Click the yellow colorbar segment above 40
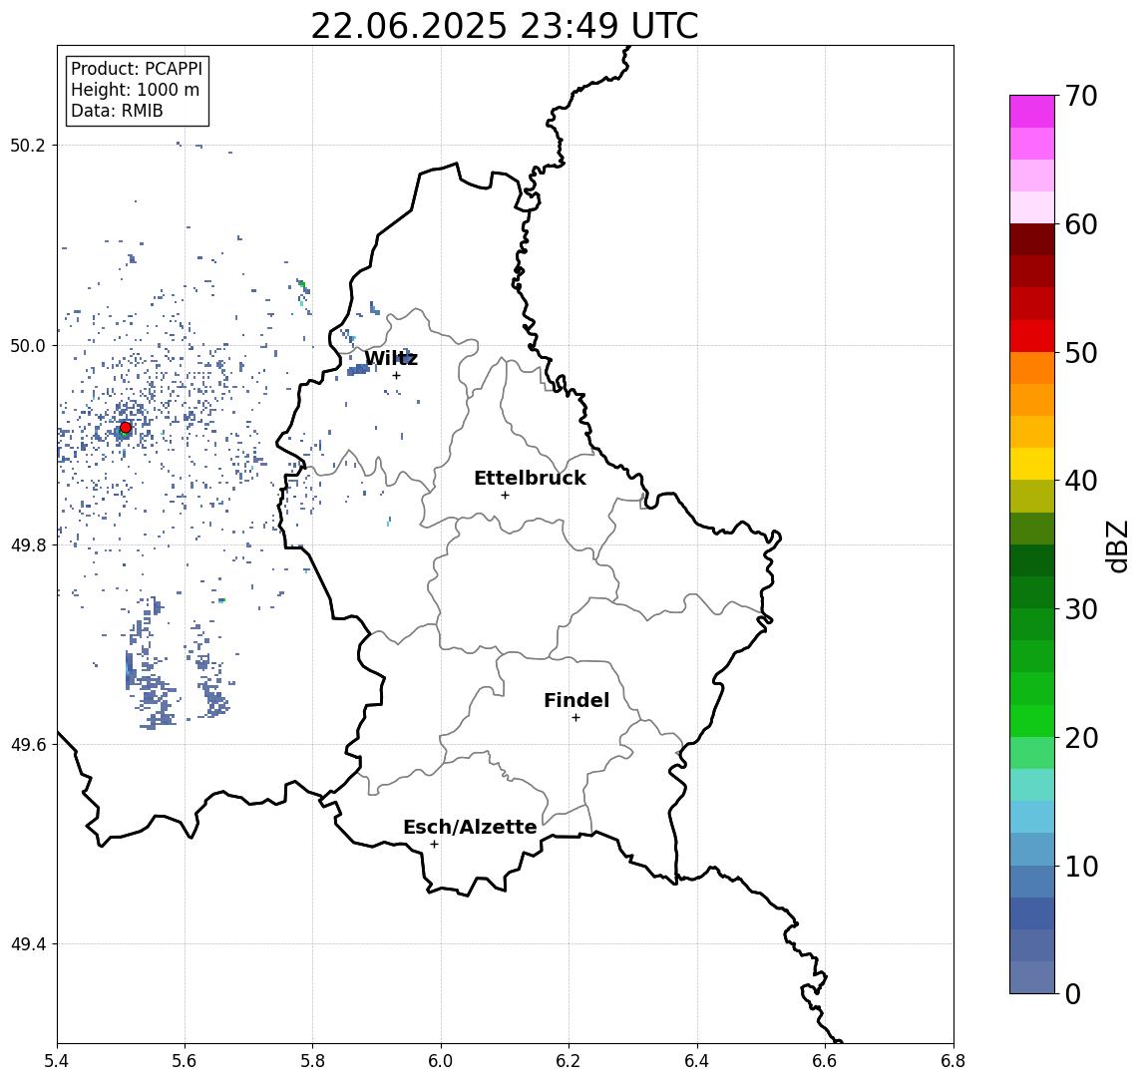This screenshot has height=1081, width=1142. (1032, 464)
